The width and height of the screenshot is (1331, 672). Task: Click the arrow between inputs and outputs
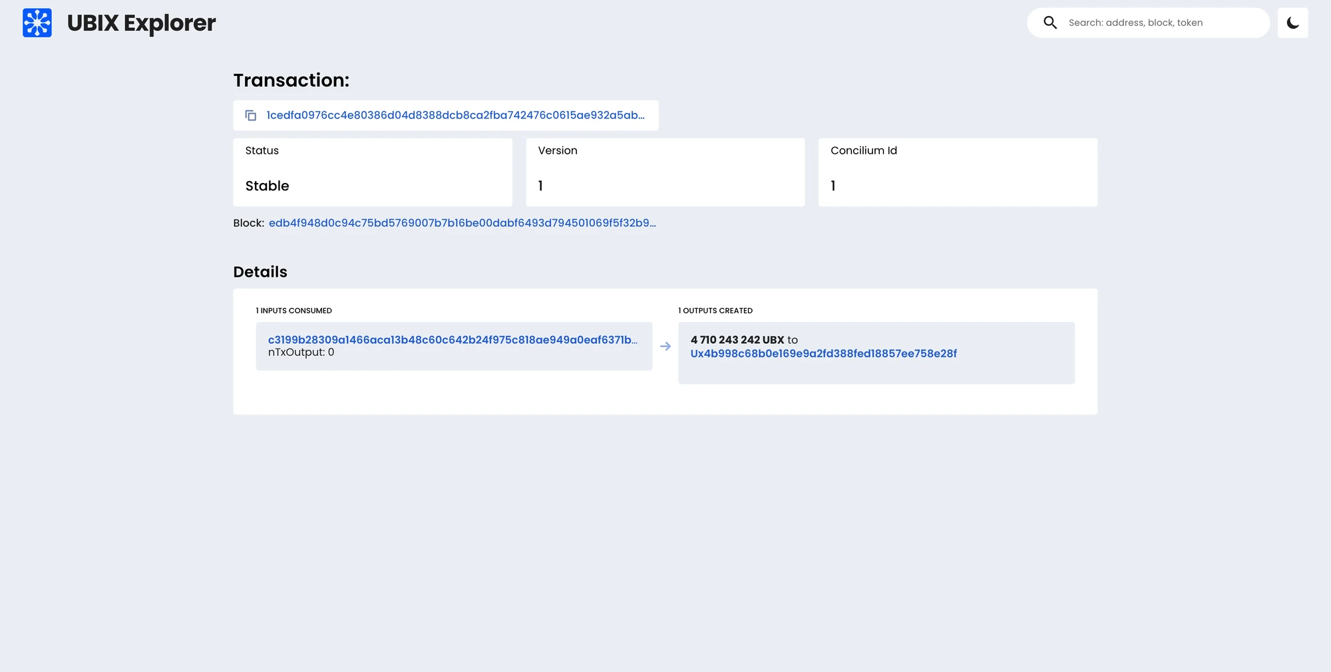point(665,347)
